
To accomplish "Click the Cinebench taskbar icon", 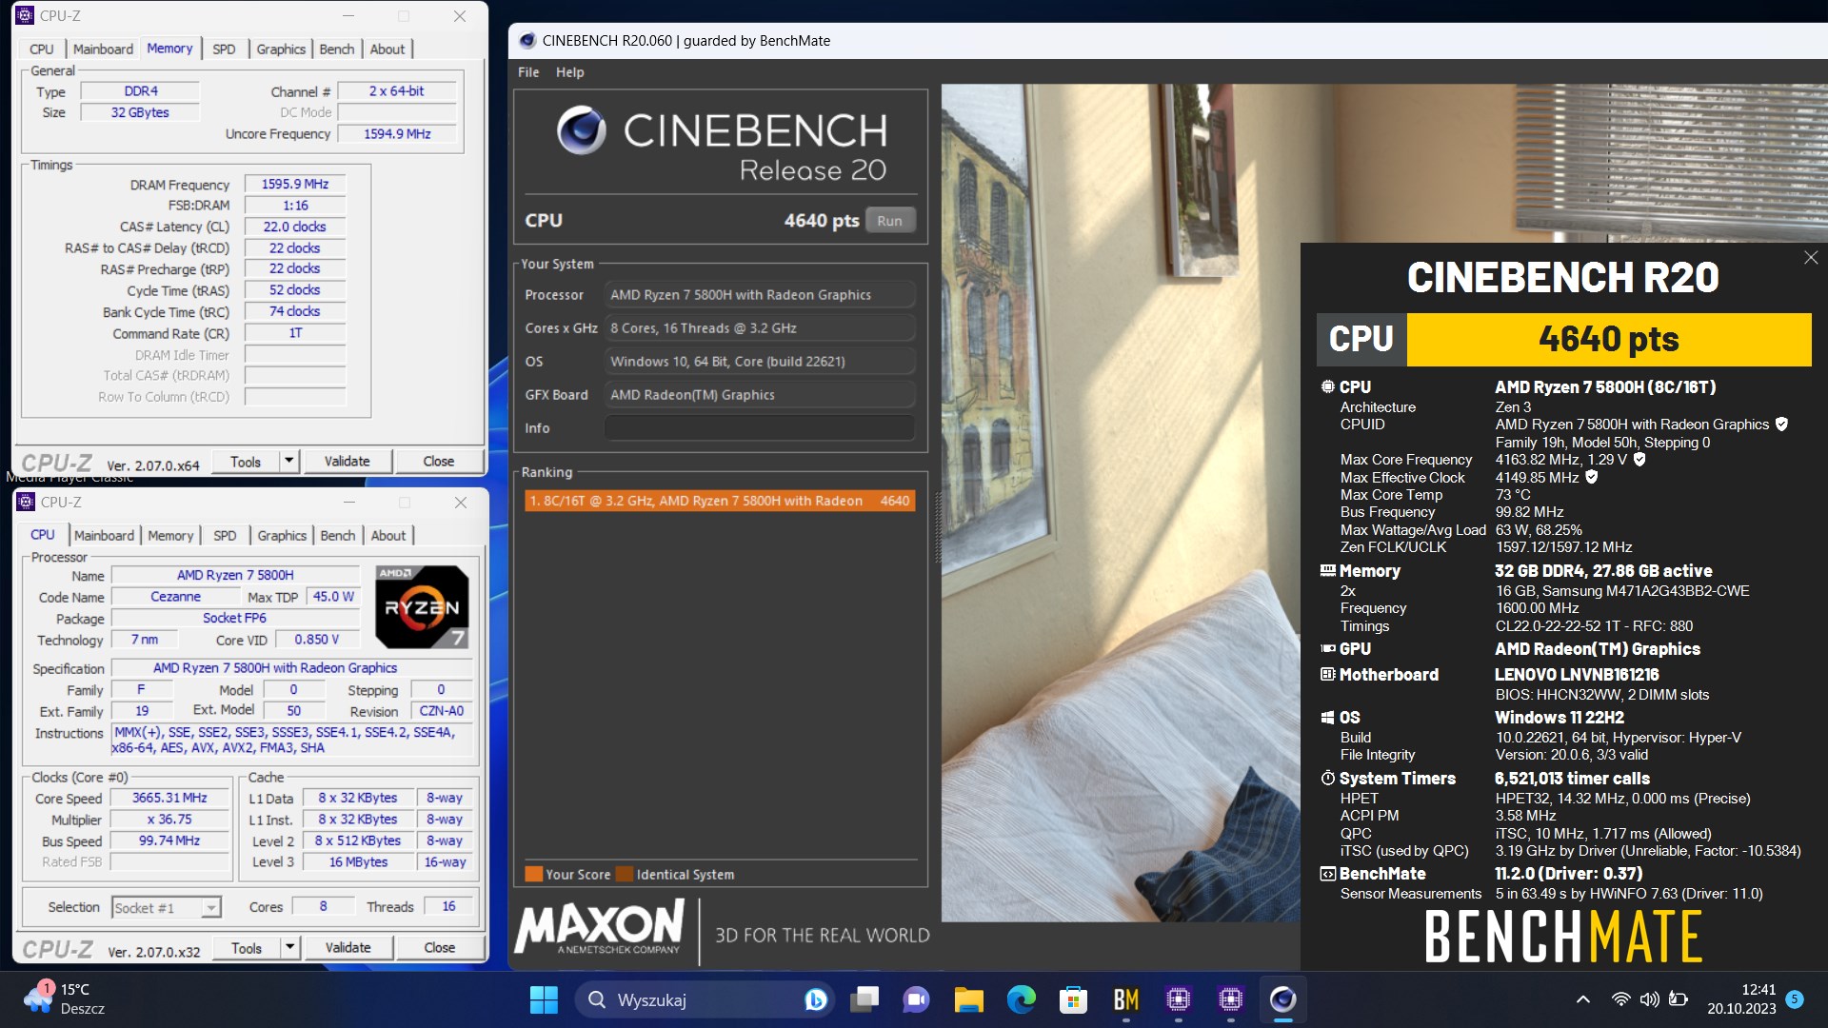I will (1282, 999).
